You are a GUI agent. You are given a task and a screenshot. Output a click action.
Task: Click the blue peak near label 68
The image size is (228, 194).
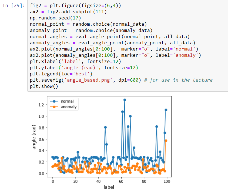click(130, 117)
